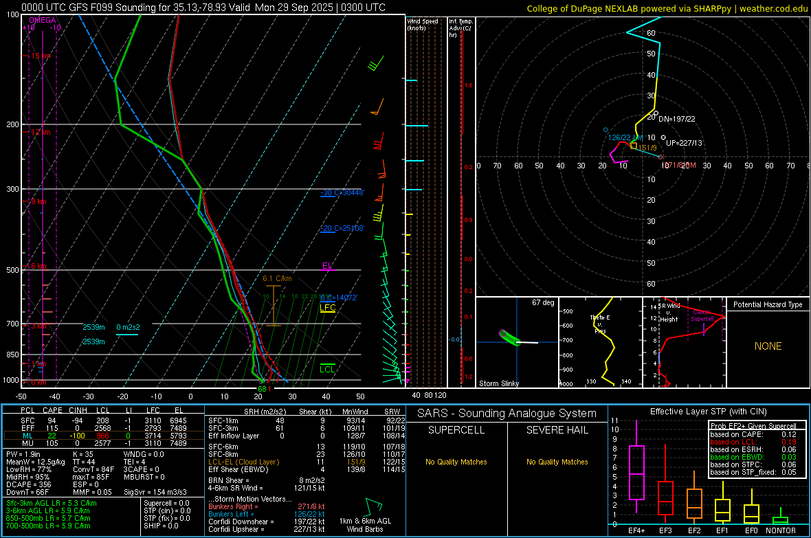Click the 15 km height marker
This screenshot has width=811, height=538.
[x=41, y=56]
